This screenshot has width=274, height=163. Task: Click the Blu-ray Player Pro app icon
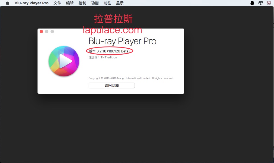pyautogui.click(x=64, y=61)
